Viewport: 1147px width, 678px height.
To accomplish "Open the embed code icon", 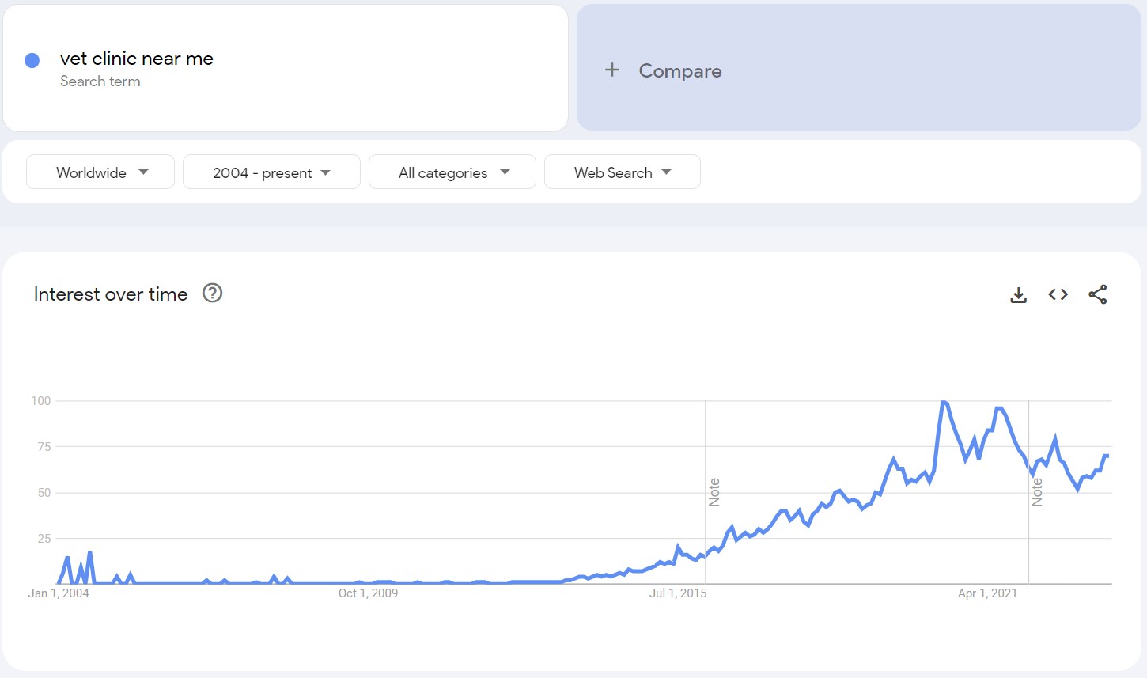I will [1058, 295].
